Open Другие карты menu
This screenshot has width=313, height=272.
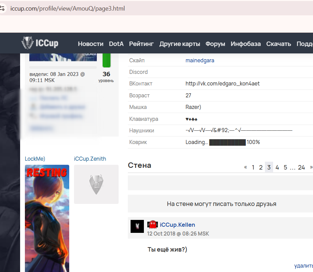point(180,44)
